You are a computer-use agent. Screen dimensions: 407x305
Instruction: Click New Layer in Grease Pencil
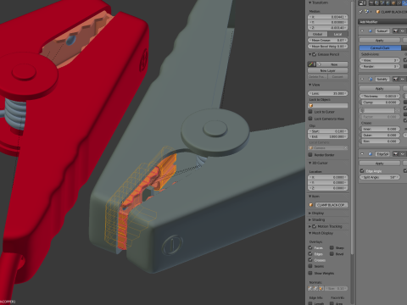pos(328,70)
